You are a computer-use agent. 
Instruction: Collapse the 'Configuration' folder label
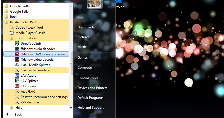[26, 38]
